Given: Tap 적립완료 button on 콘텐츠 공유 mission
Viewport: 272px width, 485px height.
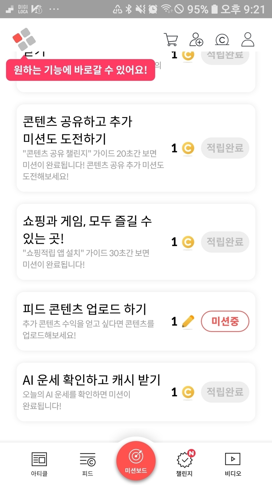Looking at the screenshot, I should (225, 148).
